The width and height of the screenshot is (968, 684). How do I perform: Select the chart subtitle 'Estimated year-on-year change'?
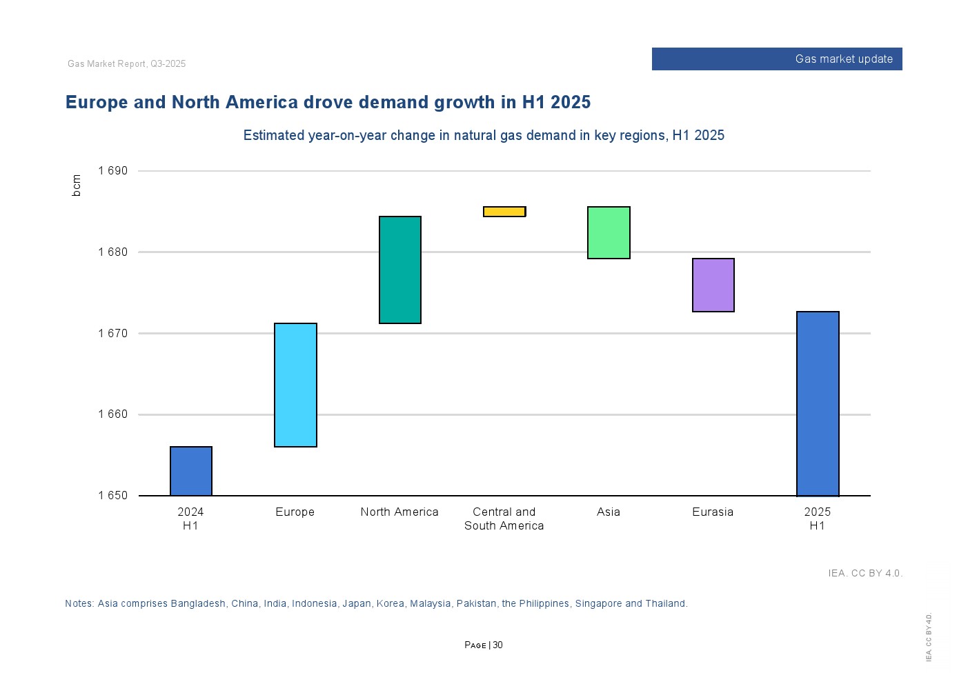click(484, 135)
